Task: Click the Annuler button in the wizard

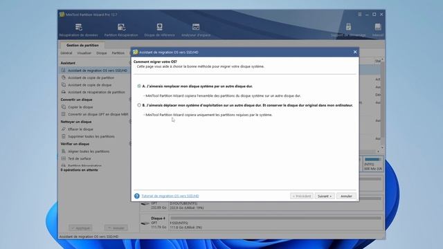Action: (346, 196)
